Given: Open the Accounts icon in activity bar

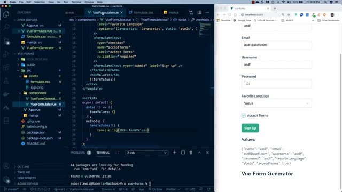Looking at the screenshot, I should (6, 166).
